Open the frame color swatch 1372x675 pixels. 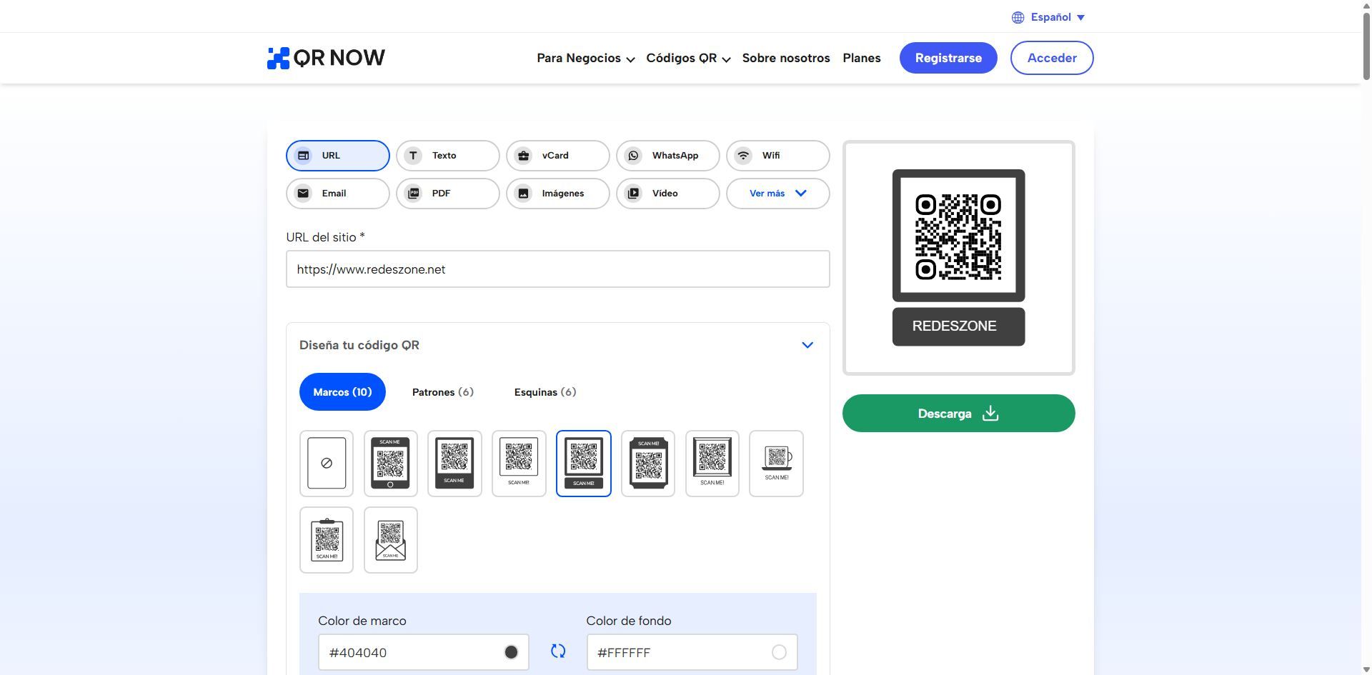(511, 652)
